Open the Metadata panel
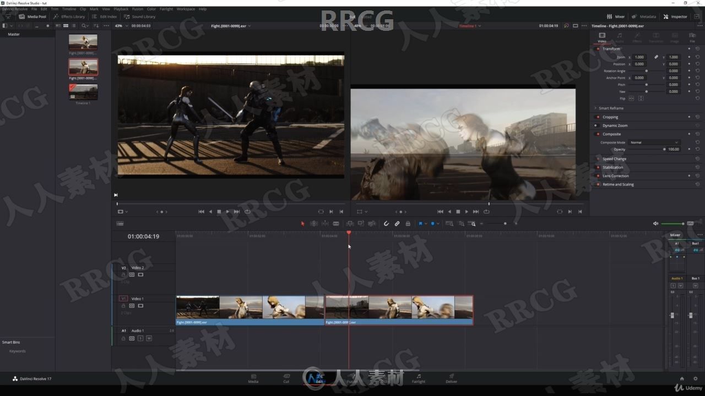 tap(644, 16)
